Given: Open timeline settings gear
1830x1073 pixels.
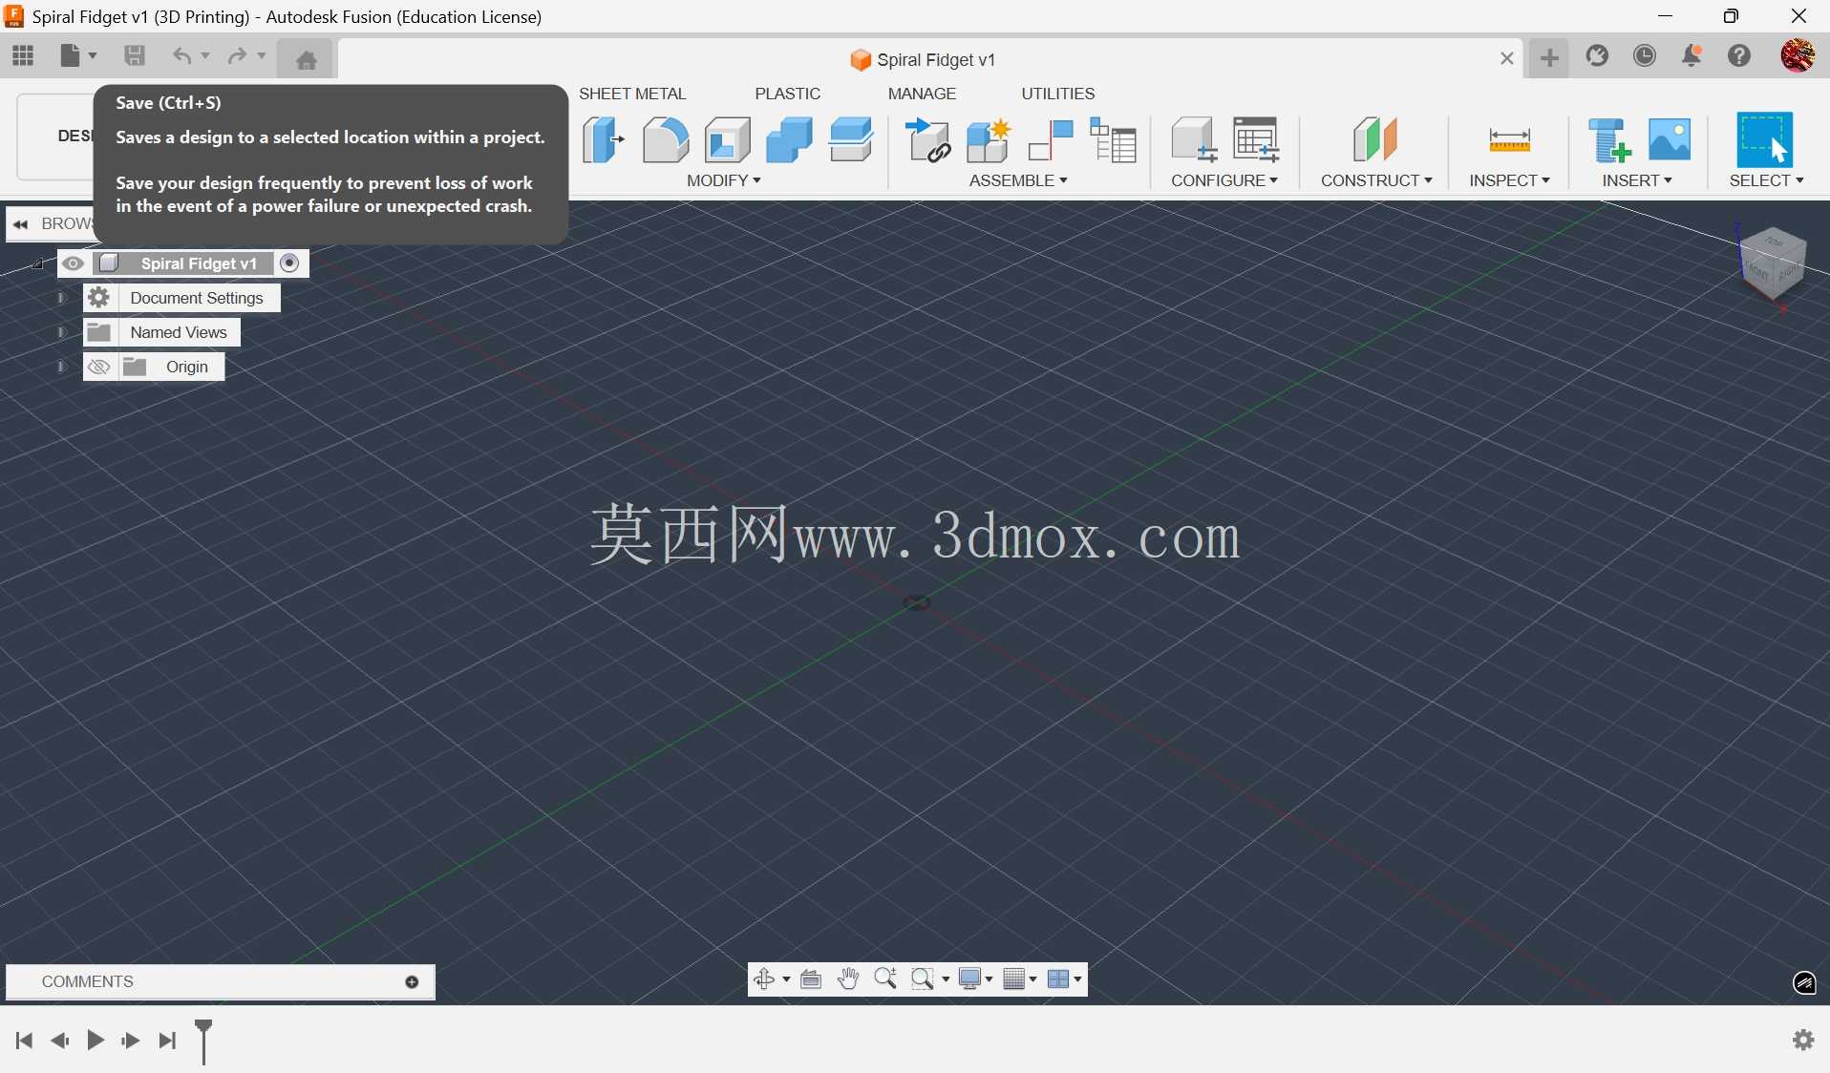Looking at the screenshot, I should [x=1803, y=1040].
